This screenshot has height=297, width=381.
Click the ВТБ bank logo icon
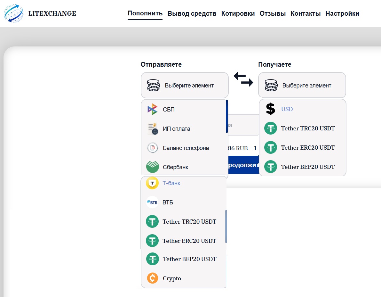tap(152, 202)
